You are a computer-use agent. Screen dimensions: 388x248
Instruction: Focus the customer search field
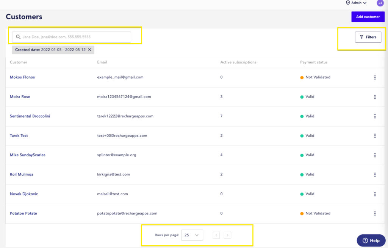72,37
